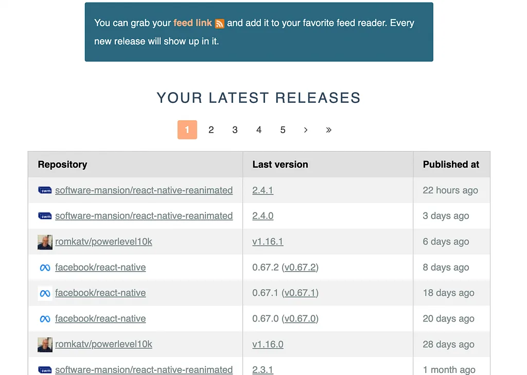527x375 pixels.
Task: Click the swm icon in the 2.4.0 row
Action: [x=45, y=216]
